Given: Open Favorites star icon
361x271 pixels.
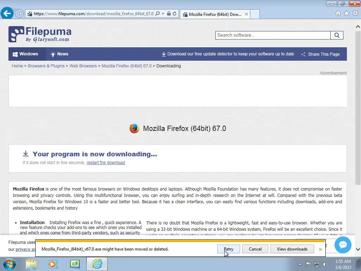Looking at the screenshot, I should click(347, 13).
